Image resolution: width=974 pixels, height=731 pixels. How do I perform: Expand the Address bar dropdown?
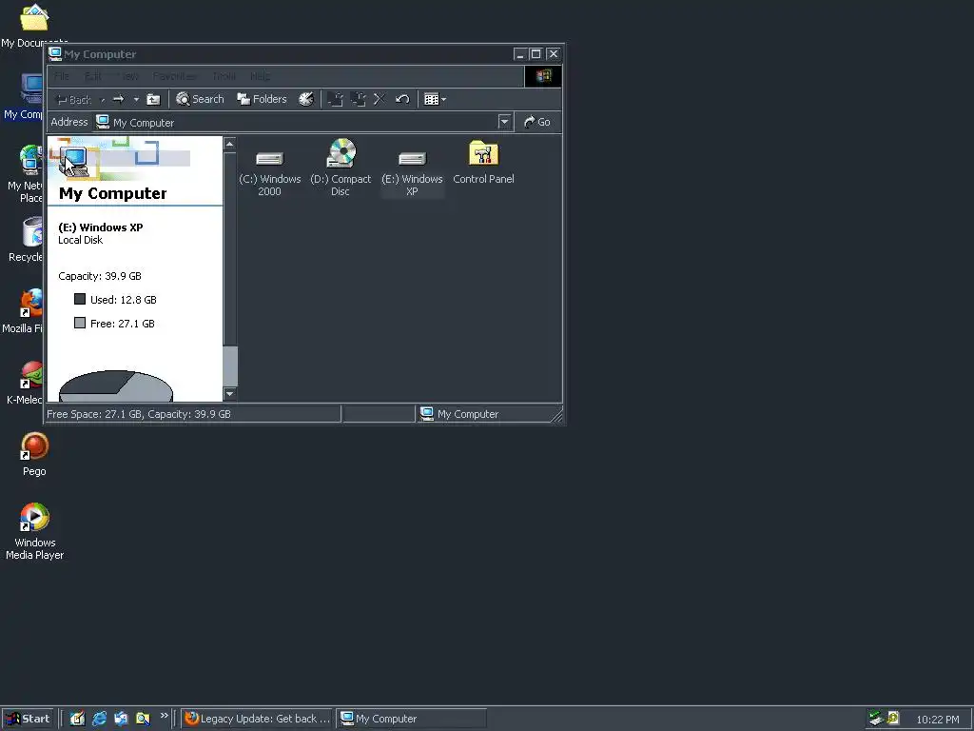[x=504, y=123]
